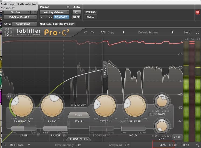Click the Auto Gain output knob
201x148 pixels.
(162, 101)
